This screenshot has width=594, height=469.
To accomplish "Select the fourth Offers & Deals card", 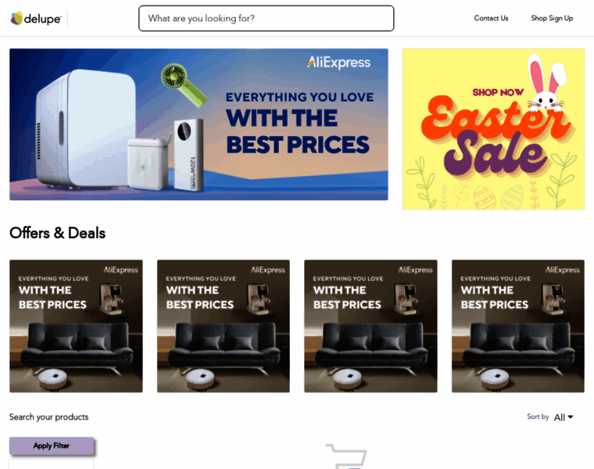I will [518, 326].
